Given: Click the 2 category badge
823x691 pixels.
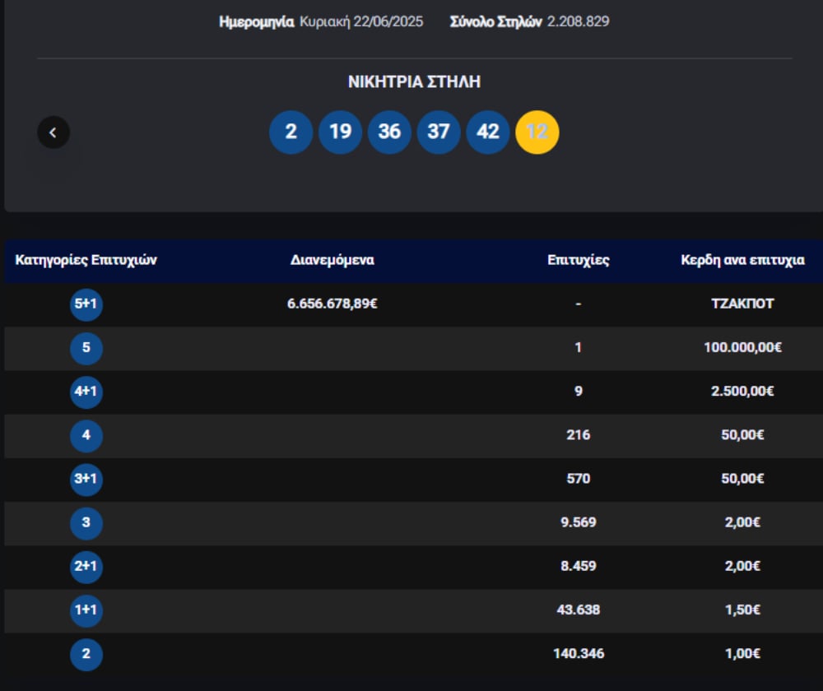Looking at the screenshot, I should [86, 654].
